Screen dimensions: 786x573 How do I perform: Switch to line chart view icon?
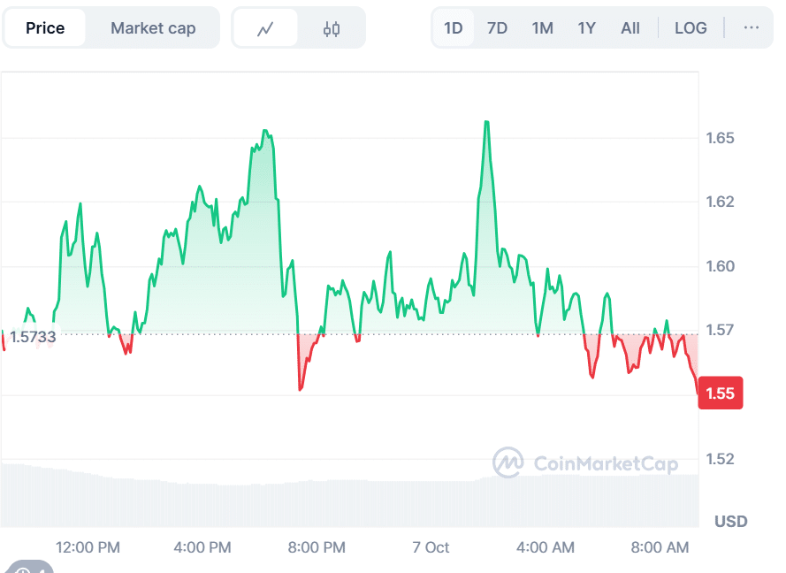265,28
